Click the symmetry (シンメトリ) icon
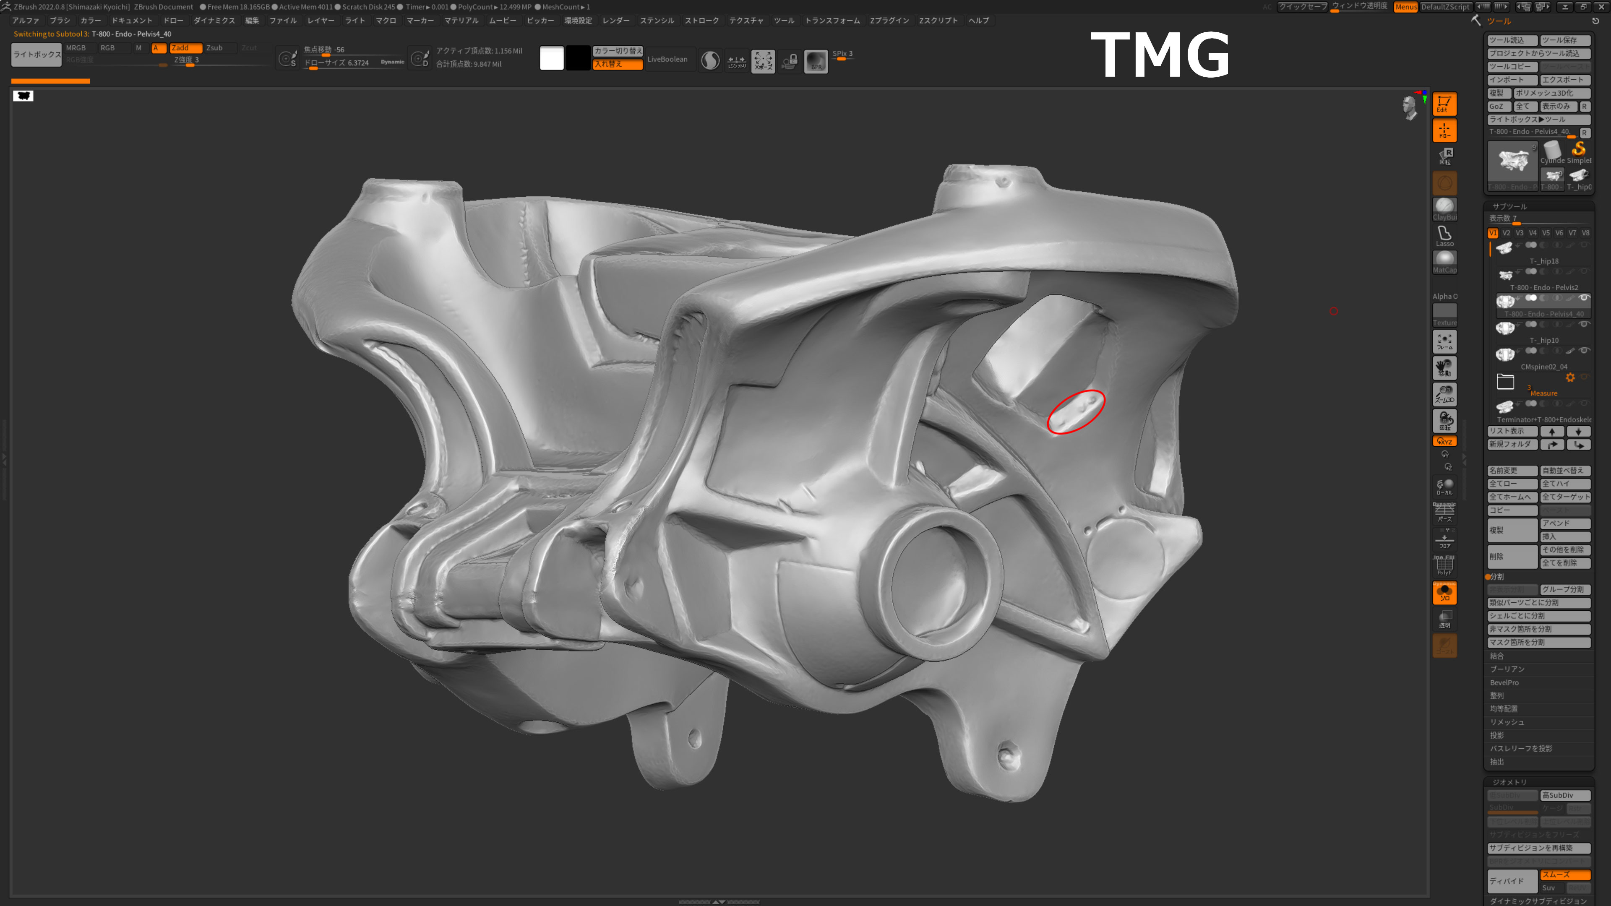1611x906 pixels. (x=737, y=61)
